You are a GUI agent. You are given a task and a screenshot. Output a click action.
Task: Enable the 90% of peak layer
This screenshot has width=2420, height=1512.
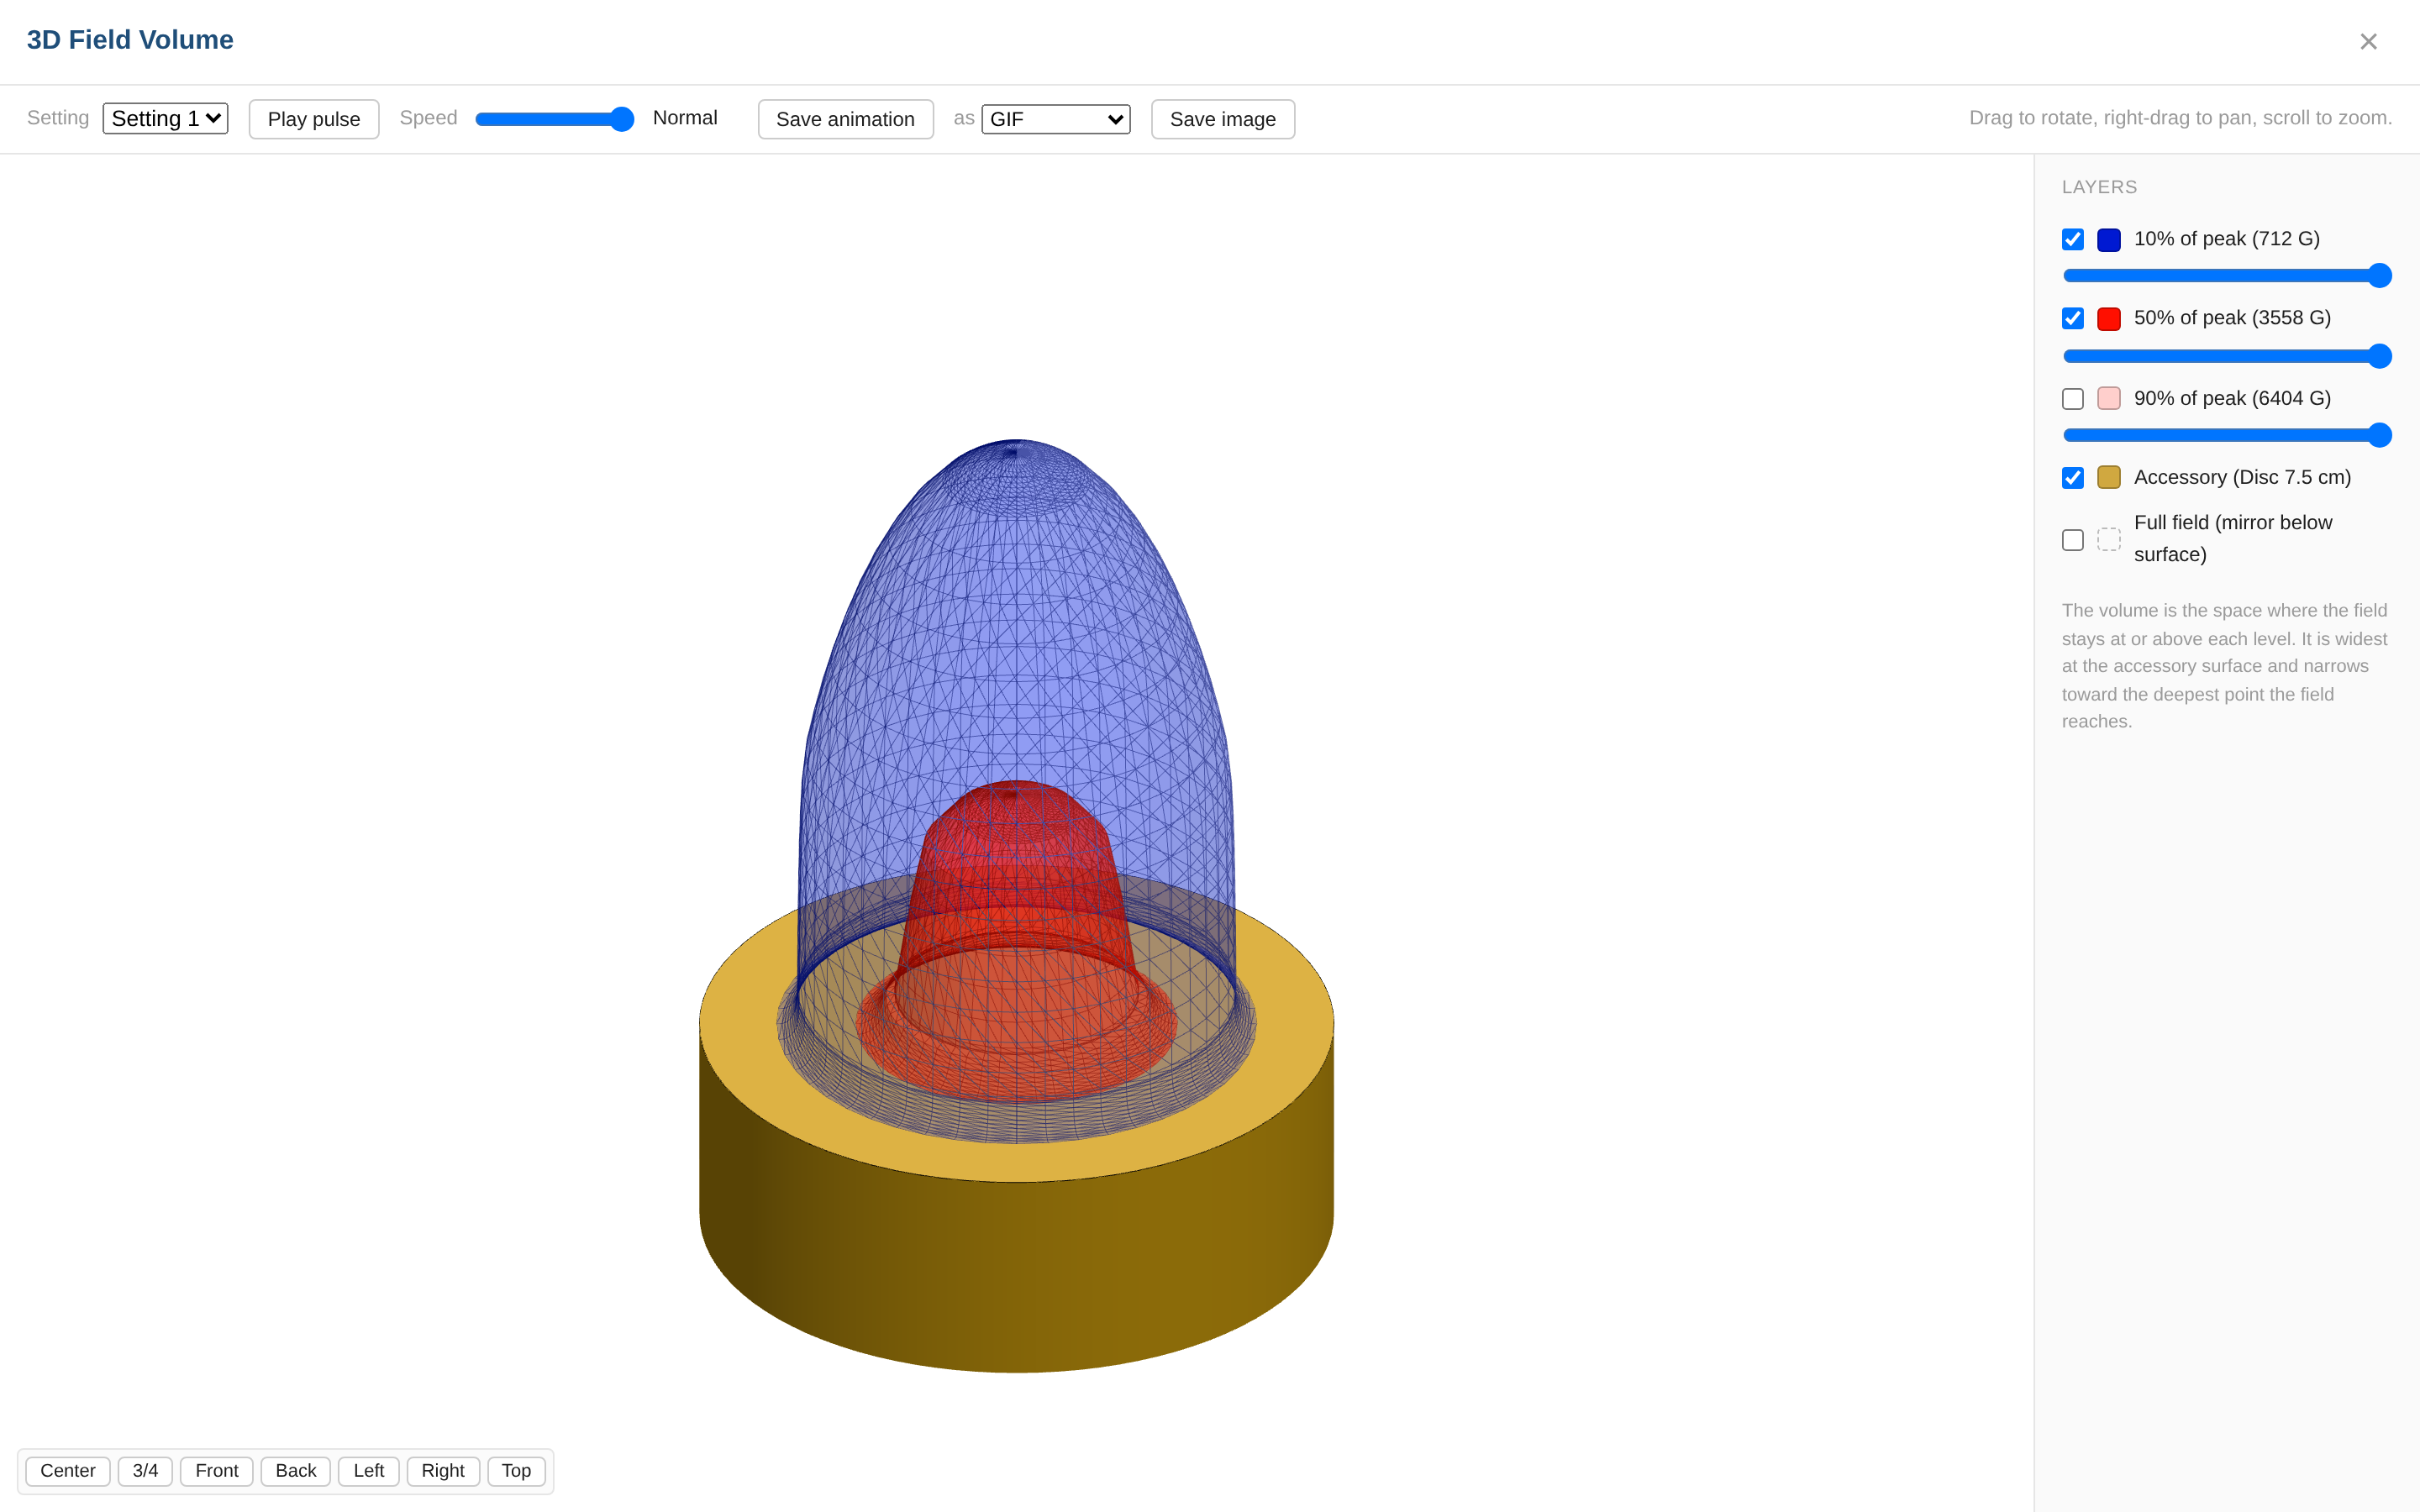(2073, 399)
